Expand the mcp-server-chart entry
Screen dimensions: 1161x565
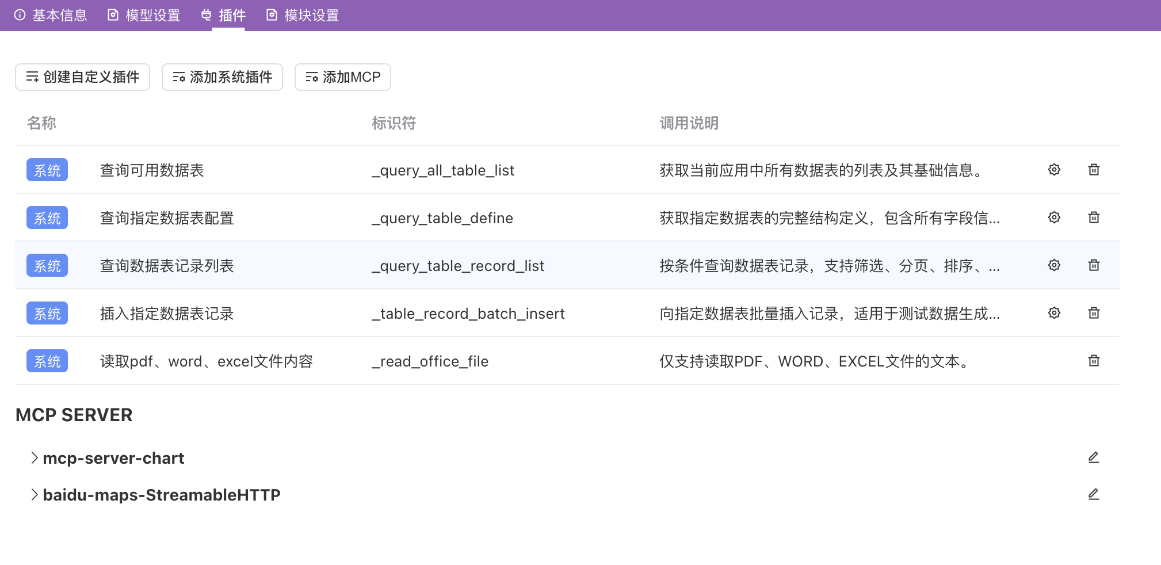click(33, 457)
